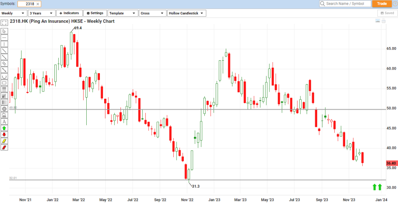This screenshot has height=203, width=398.
Task: Click the print chart icon
Action: click(x=384, y=21)
